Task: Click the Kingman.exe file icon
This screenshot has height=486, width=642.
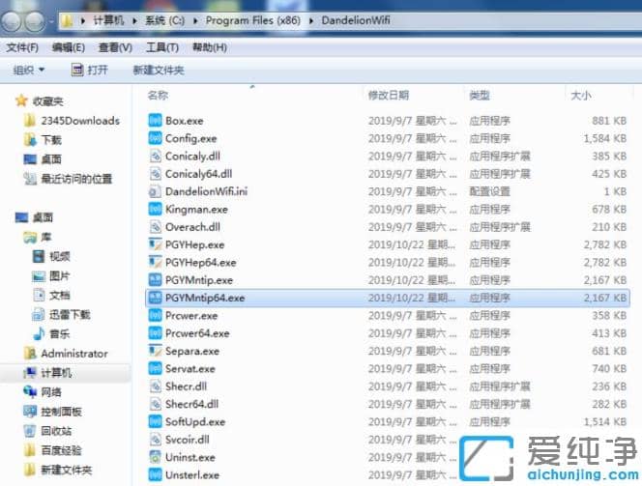Action: pos(156,209)
